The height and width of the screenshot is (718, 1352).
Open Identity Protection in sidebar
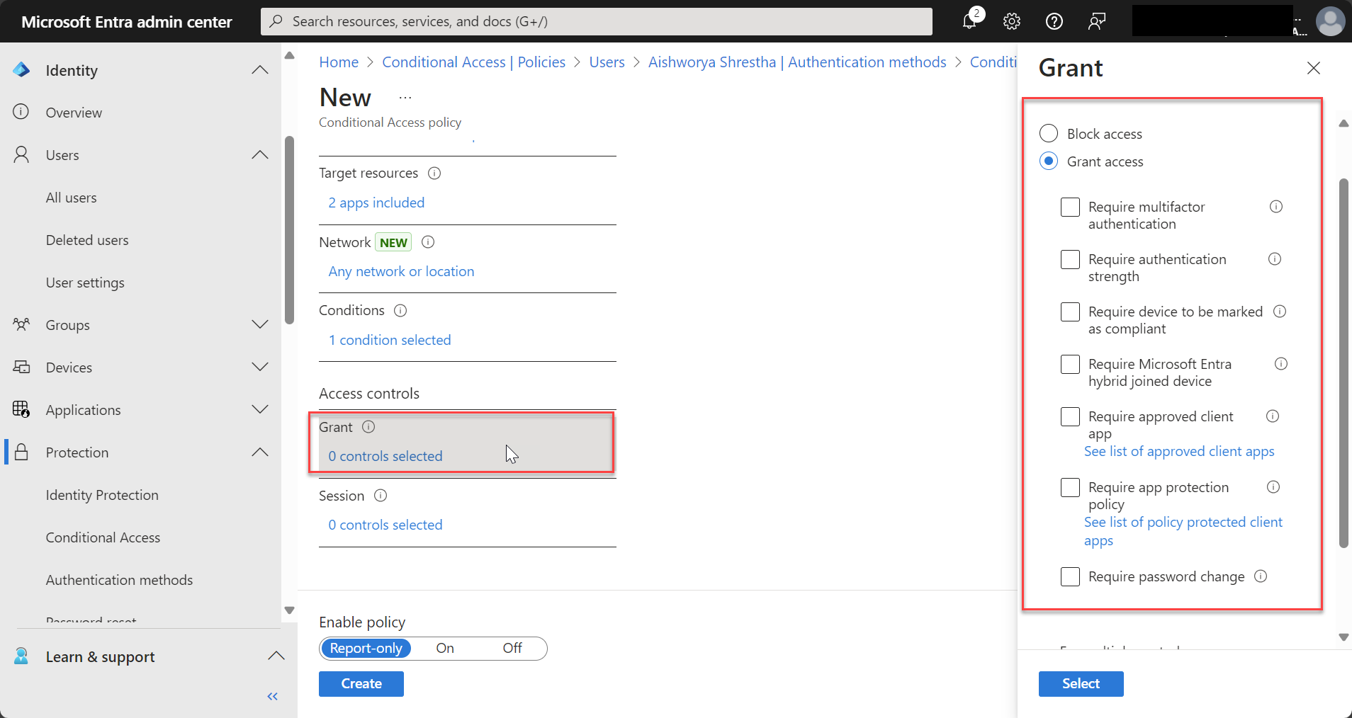[x=102, y=495]
